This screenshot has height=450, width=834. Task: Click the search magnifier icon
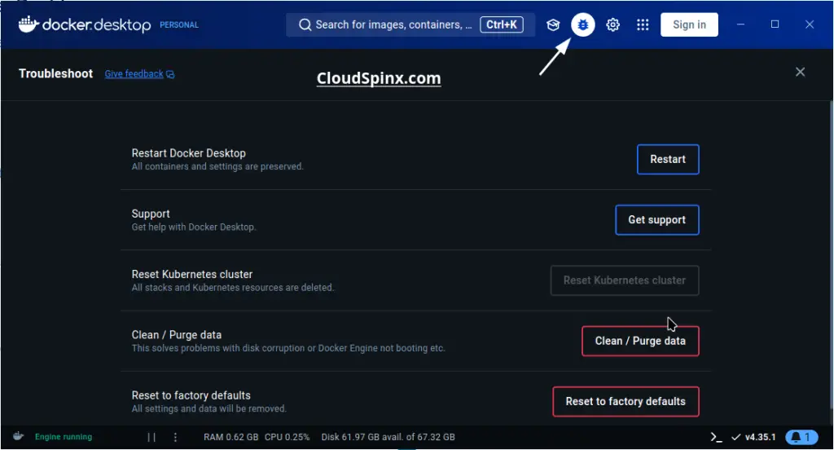coord(305,25)
